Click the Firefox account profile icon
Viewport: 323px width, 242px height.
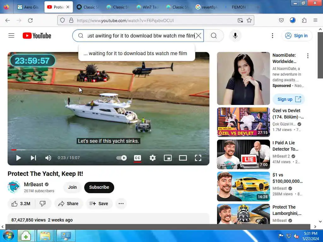(x=292, y=20)
